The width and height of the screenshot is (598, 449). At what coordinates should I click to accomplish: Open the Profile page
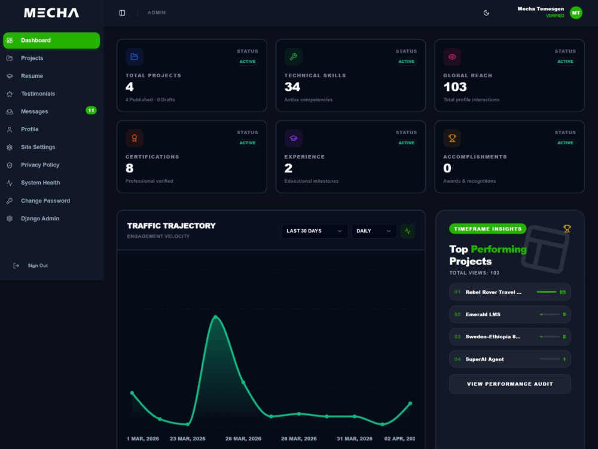click(x=51, y=129)
